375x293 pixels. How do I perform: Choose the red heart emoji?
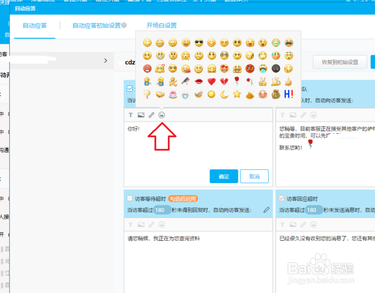(x=211, y=81)
